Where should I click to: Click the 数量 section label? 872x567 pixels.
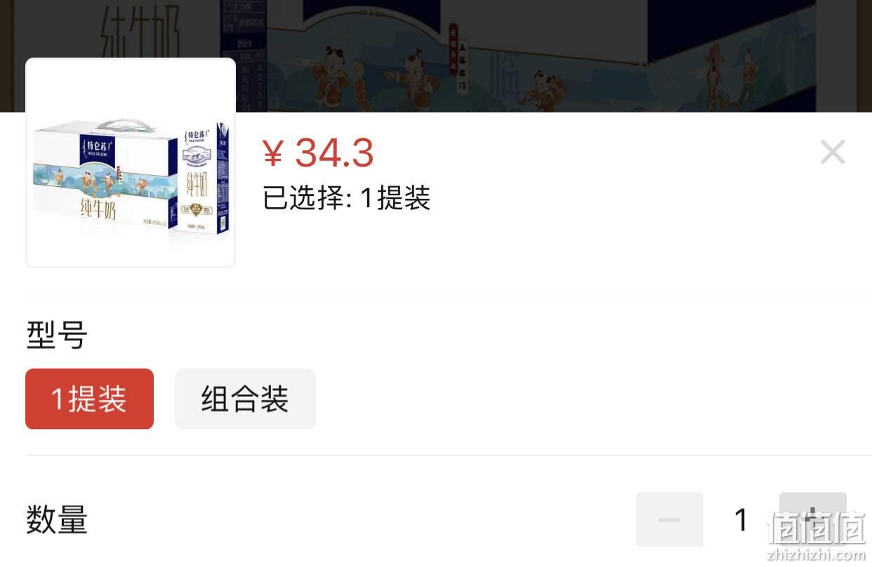57,521
